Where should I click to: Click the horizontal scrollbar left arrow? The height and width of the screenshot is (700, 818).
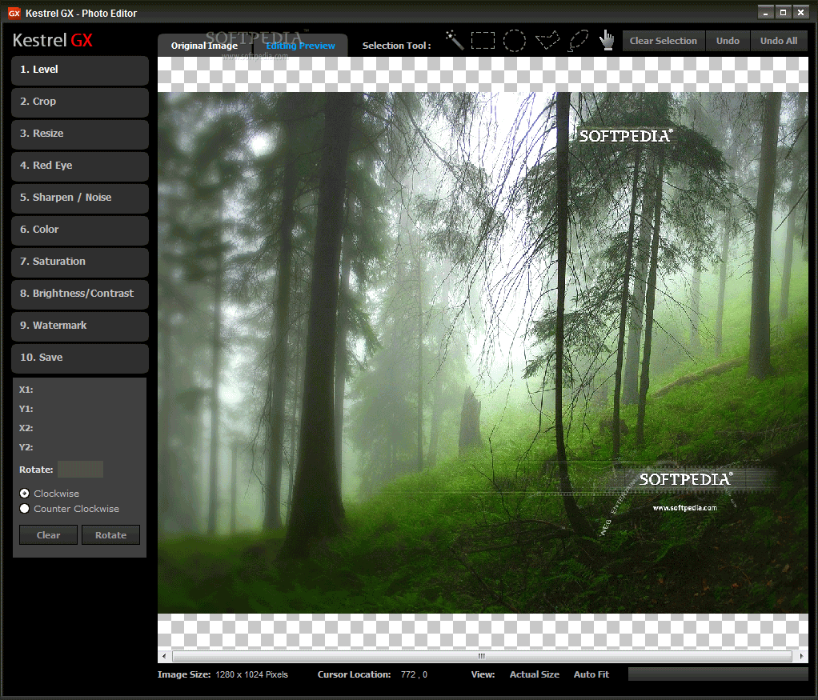coord(164,656)
